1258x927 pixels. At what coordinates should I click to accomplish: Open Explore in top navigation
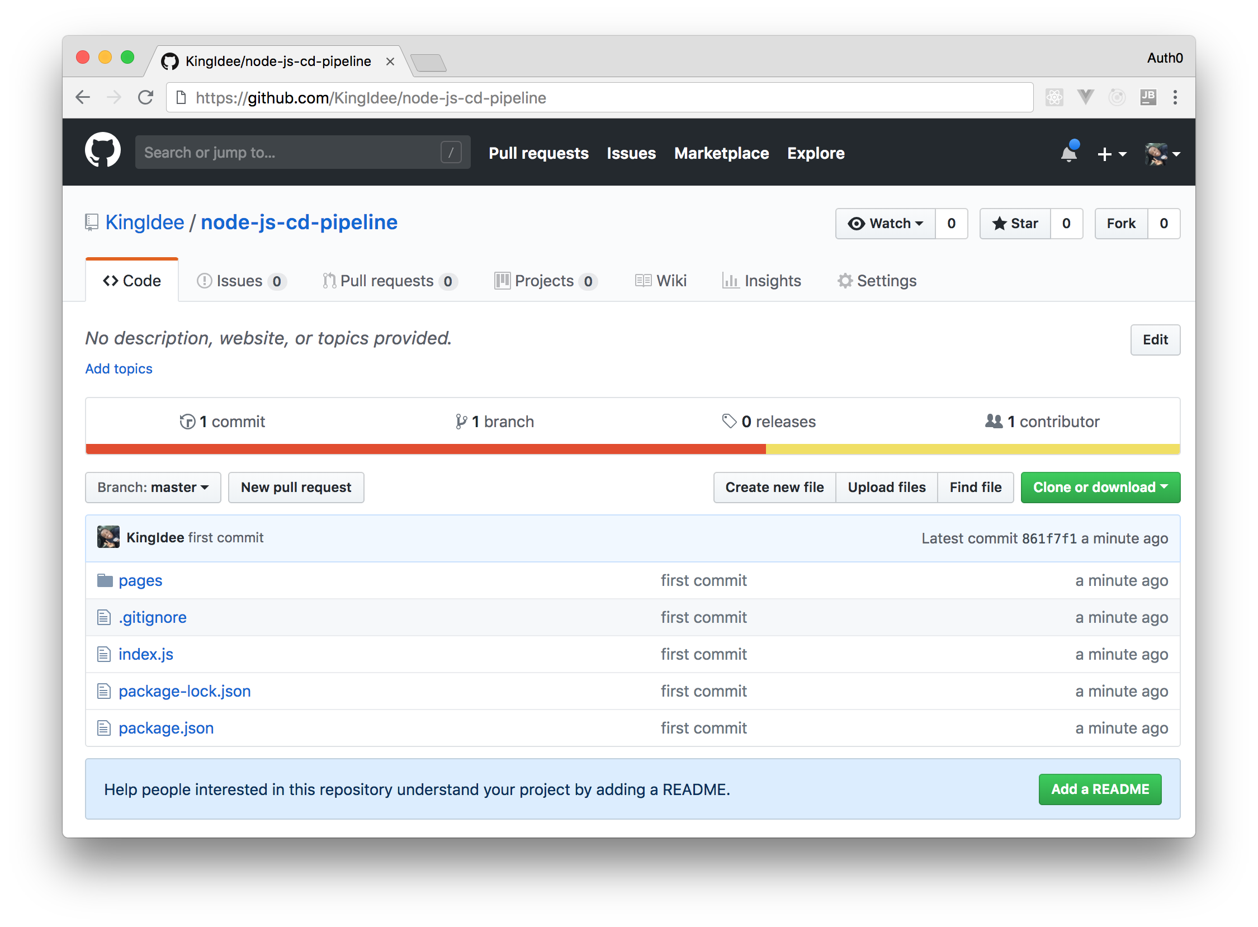(x=816, y=153)
